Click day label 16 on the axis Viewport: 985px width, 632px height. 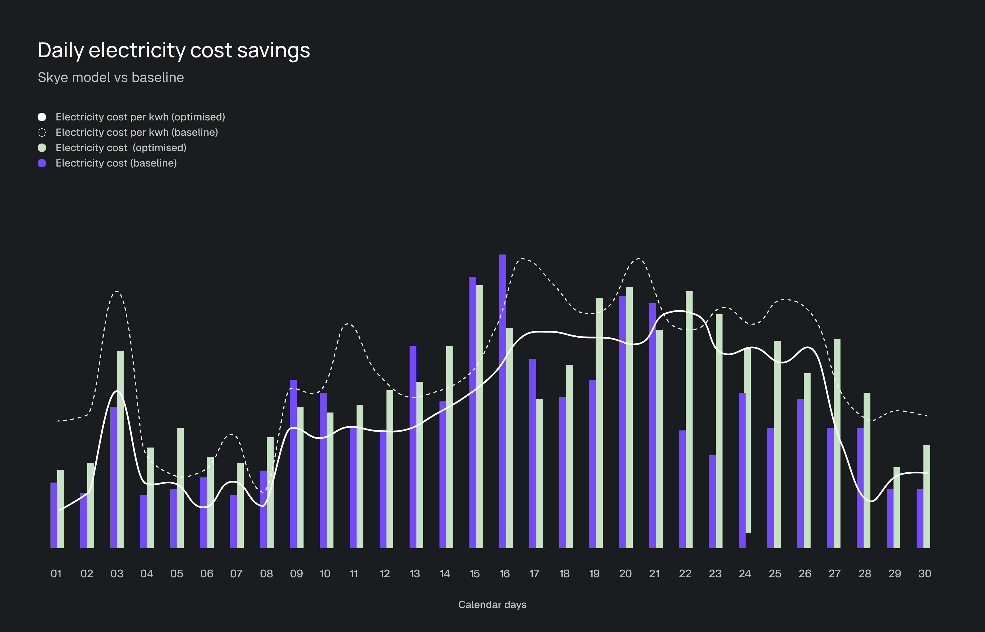(x=504, y=573)
